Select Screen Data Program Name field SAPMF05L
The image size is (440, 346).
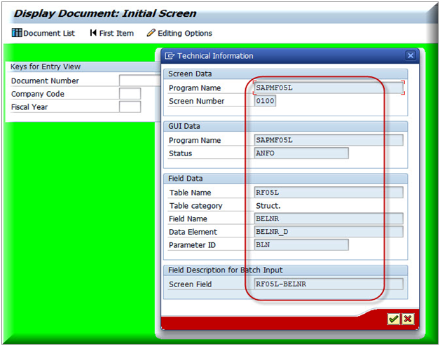pyautogui.click(x=329, y=88)
